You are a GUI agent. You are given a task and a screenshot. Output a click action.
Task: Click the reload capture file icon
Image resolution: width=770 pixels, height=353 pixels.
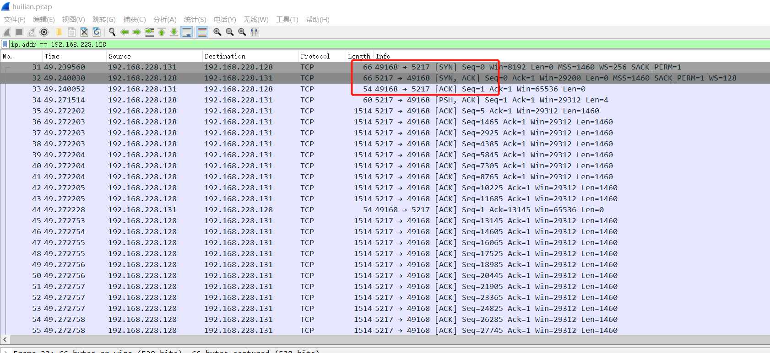point(96,32)
